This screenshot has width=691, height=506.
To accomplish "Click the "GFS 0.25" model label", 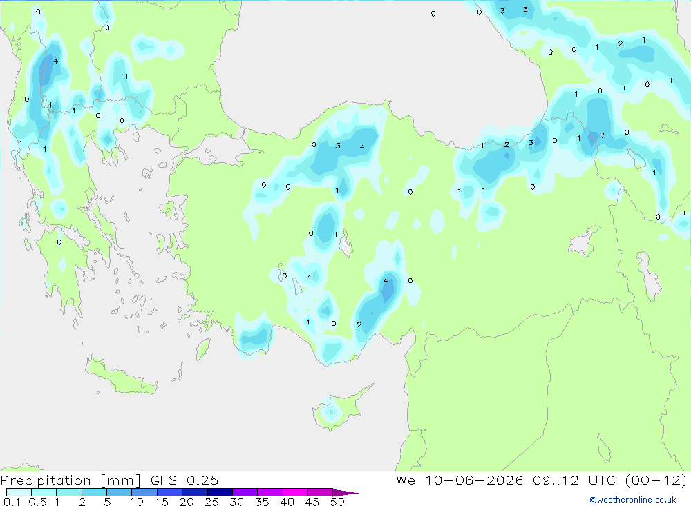I will click(184, 480).
